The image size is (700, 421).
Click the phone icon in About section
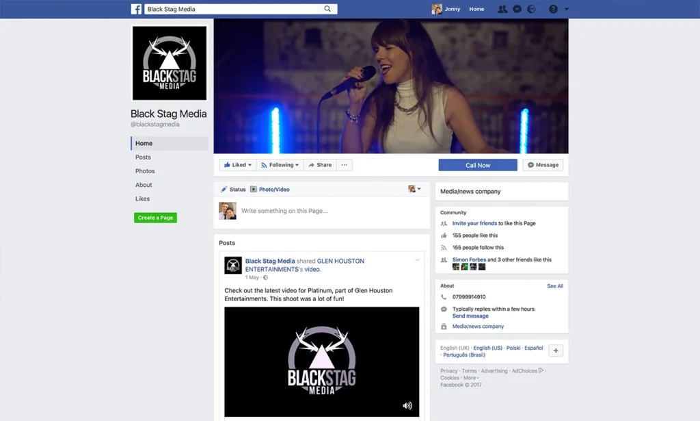[x=444, y=297]
